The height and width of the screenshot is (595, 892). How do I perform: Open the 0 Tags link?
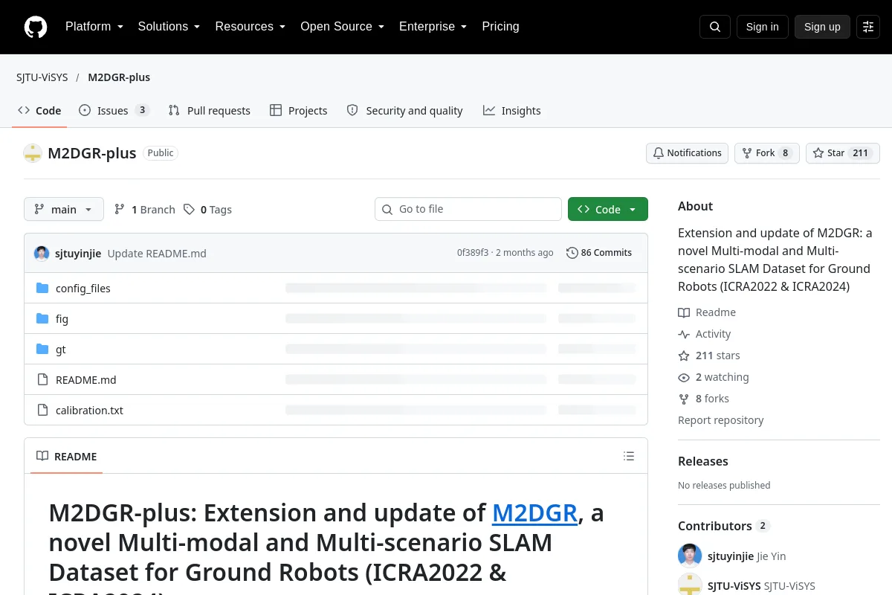click(208, 210)
